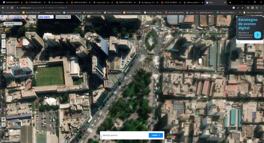Click the locate-me target icon on the map

tap(3, 119)
